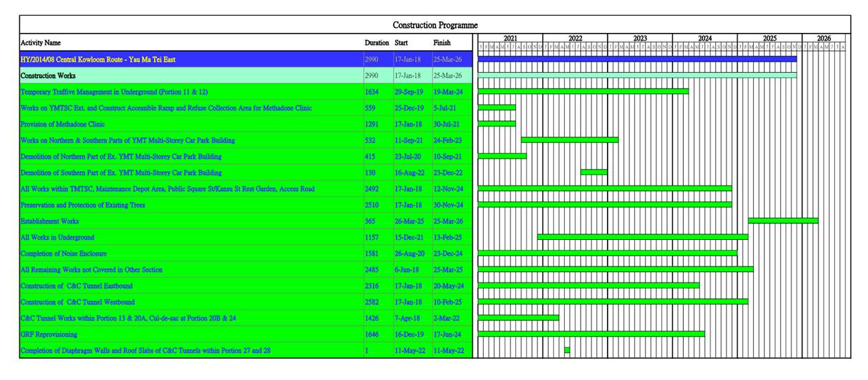Click the Start column header
This screenshot has width=868, height=380.
pyautogui.click(x=401, y=43)
